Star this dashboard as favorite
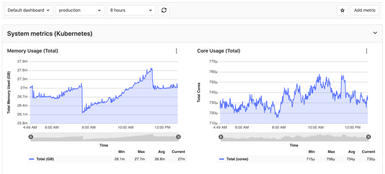This screenshot has width=385, height=174. (342, 10)
